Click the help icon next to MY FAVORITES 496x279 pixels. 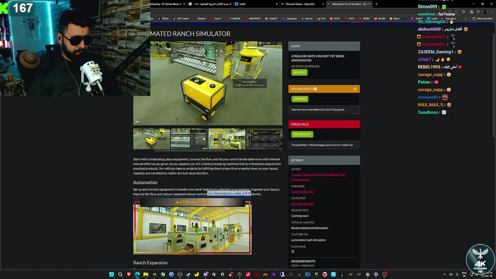315,89
